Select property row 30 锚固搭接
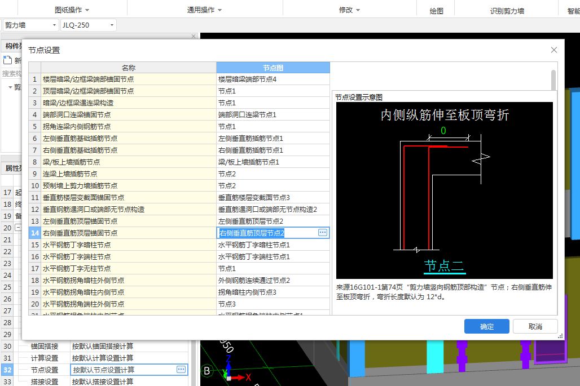This screenshot has height=386, width=580. click(x=45, y=346)
